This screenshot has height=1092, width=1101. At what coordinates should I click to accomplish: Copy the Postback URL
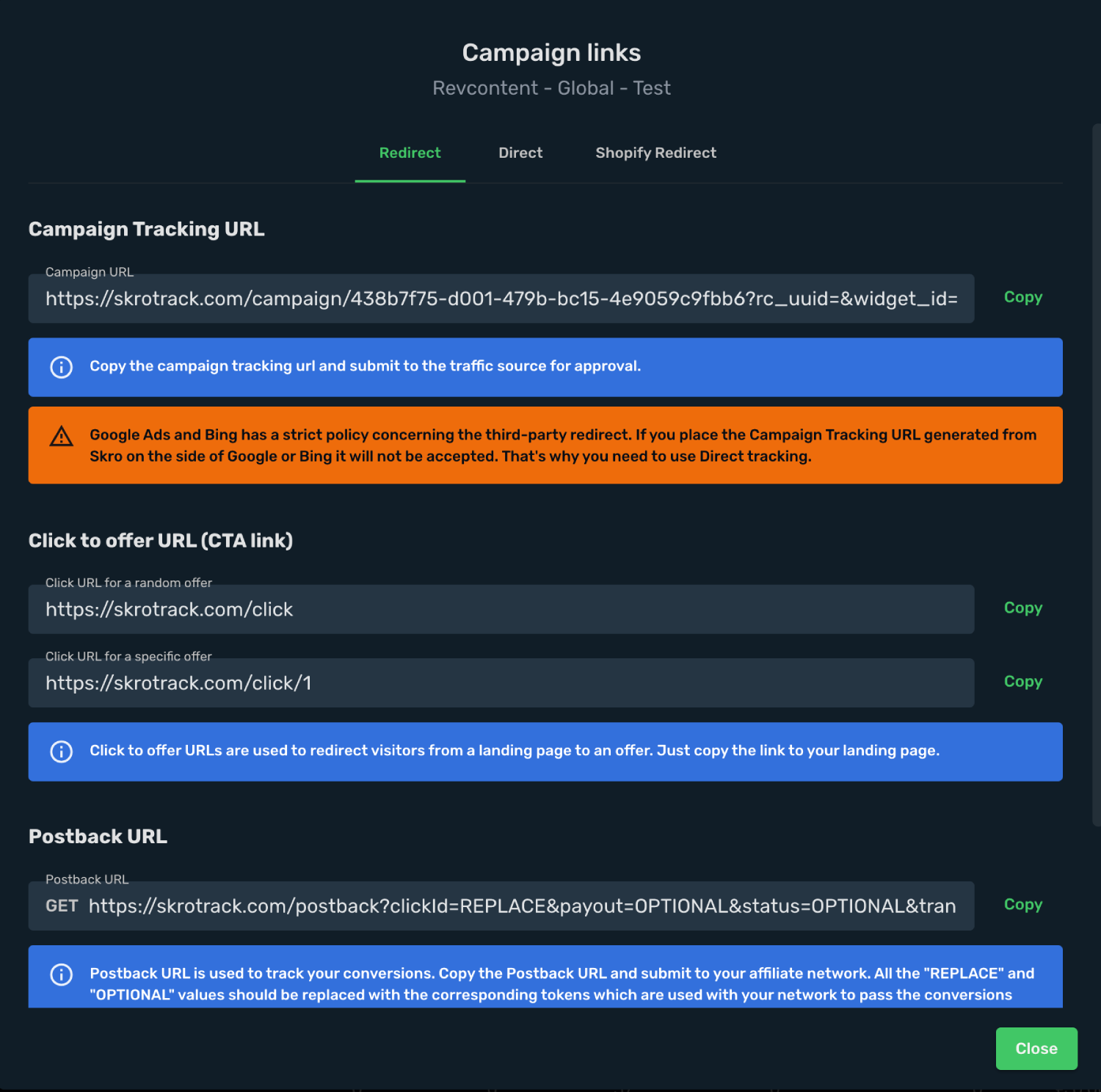pyautogui.click(x=1022, y=905)
